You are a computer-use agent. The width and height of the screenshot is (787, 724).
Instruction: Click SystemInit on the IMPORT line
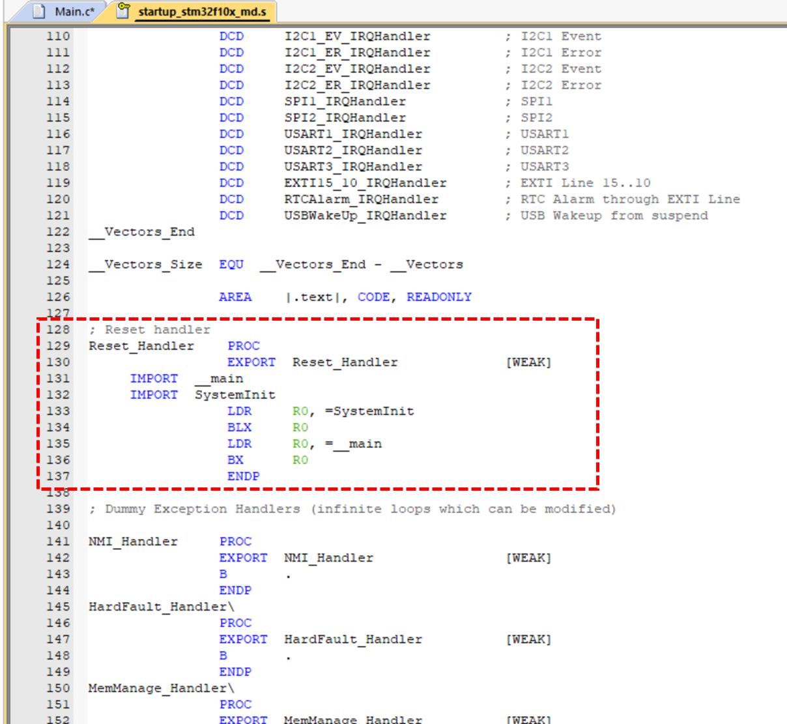[x=235, y=395]
